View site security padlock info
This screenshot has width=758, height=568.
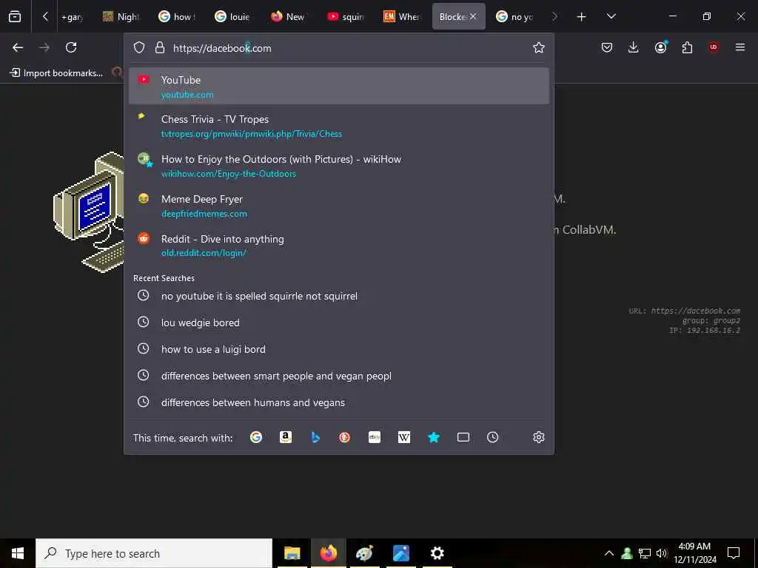pos(160,47)
